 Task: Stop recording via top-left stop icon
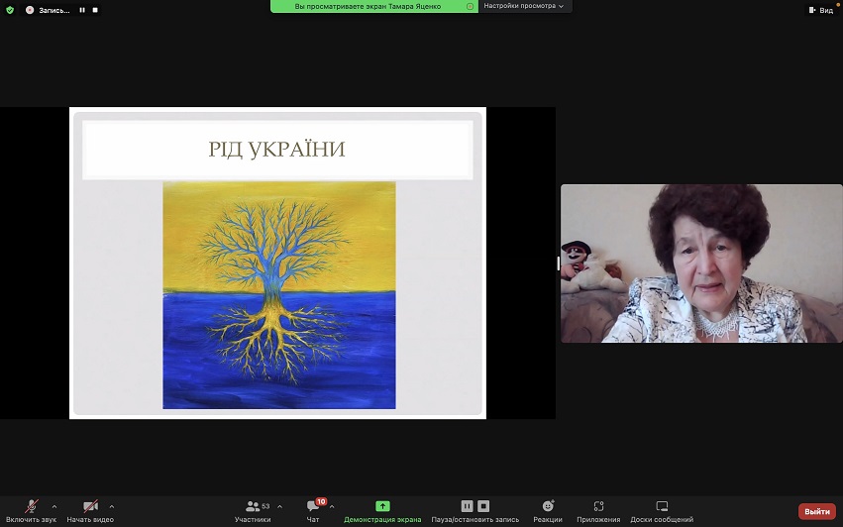[x=95, y=10]
